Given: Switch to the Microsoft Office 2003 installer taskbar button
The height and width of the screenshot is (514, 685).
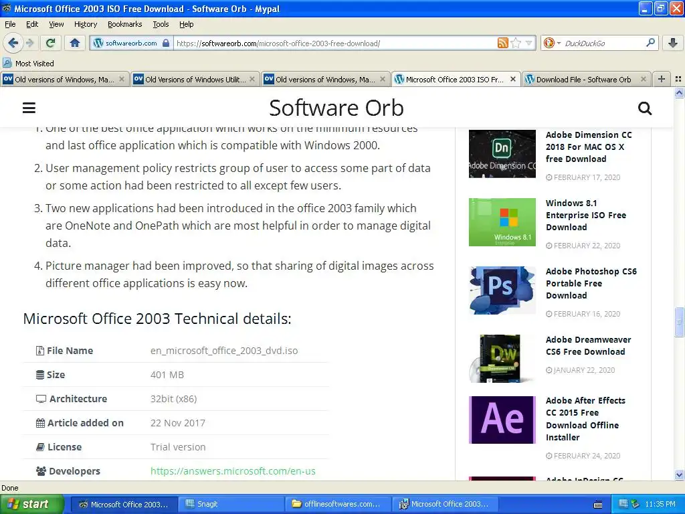Looking at the screenshot, I should (445, 504).
